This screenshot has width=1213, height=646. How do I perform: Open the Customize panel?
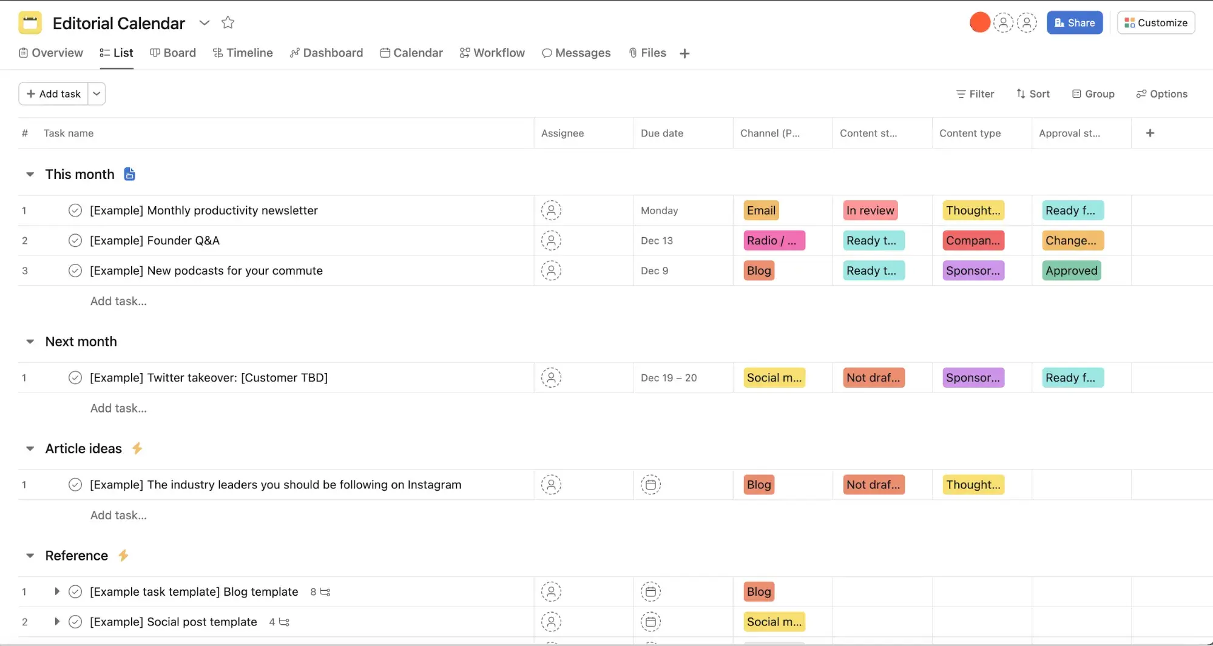click(x=1155, y=22)
